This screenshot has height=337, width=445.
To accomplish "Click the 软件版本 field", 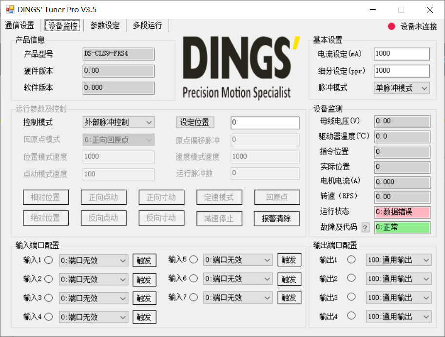I will (x=118, y=88).
